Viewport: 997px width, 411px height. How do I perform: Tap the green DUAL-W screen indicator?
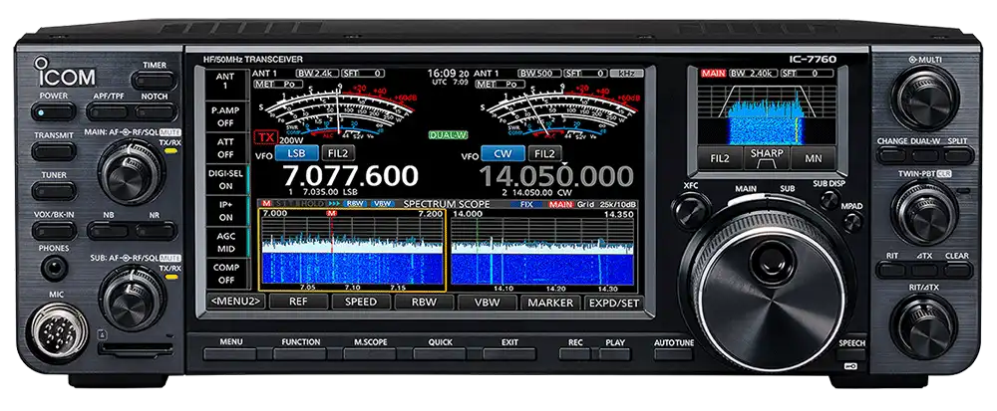tap(447, 135)
